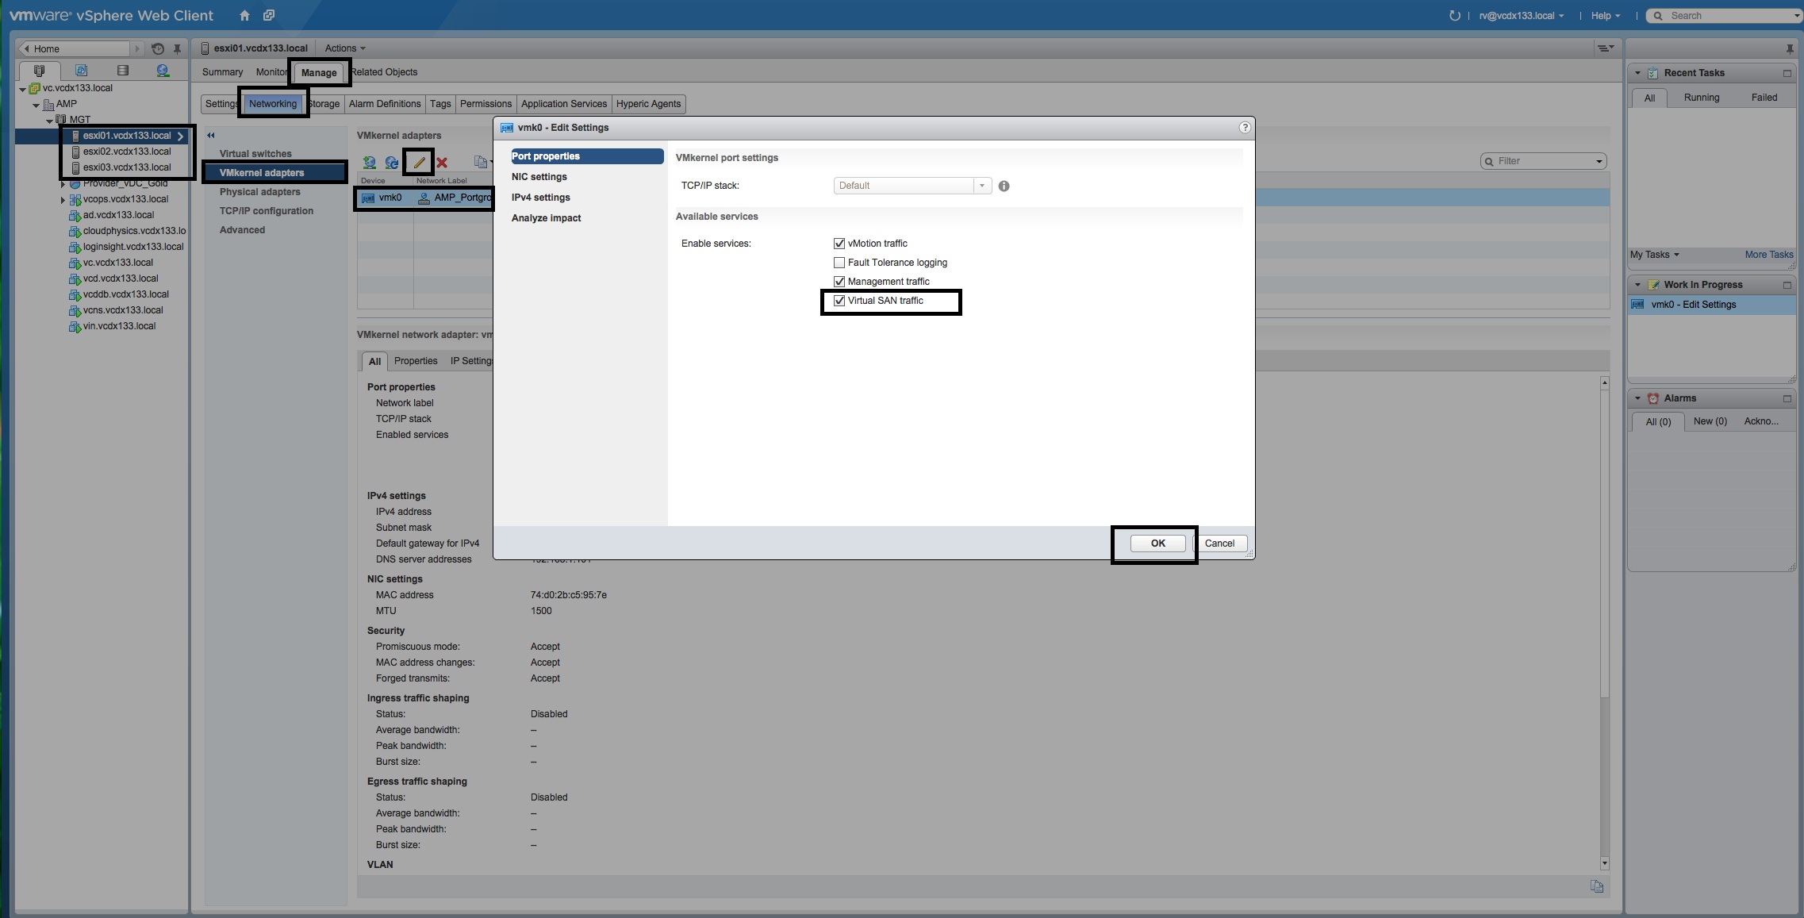The height and width of the screenshot is (918, 1804).
Task: Click the TCP/IP stack info icon
Action: tap(1004, 186)
